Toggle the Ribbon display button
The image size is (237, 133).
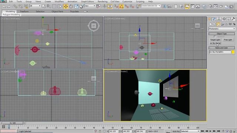(x=187, y=6)
